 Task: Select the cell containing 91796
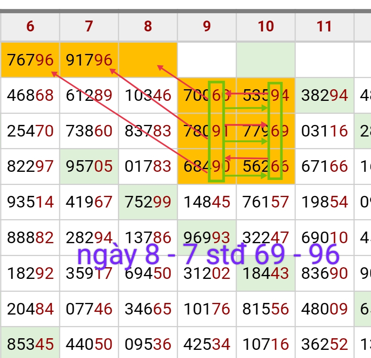[89, 60]
